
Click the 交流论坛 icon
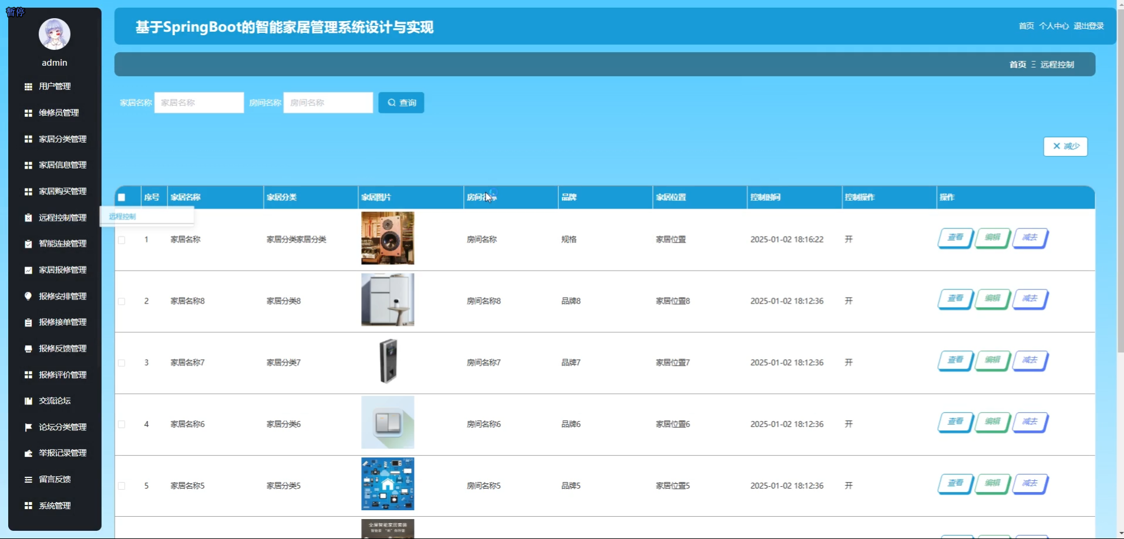(28, 400)
